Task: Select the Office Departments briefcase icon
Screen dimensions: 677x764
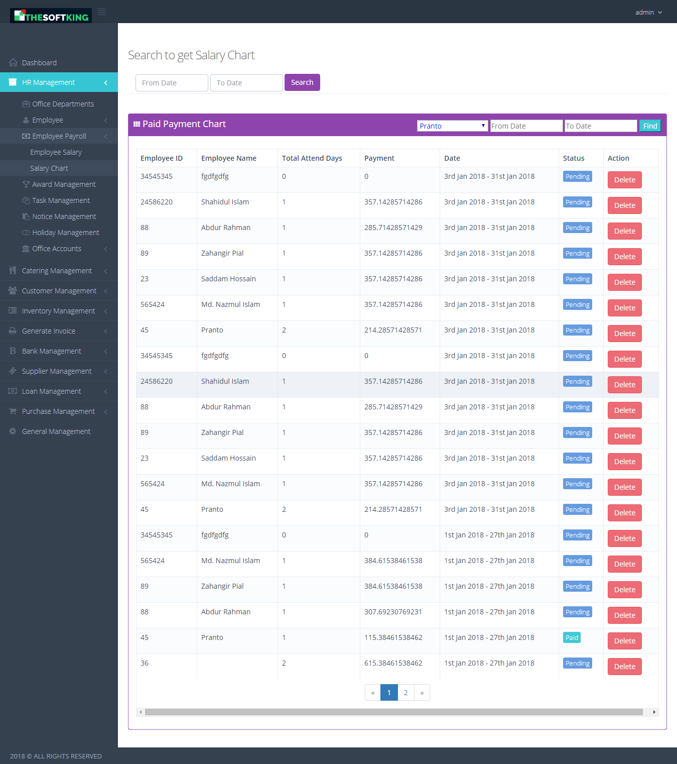Action: (25, 103)
